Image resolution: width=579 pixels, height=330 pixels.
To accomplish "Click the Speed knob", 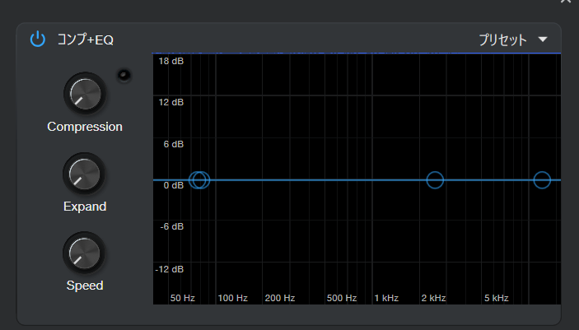I will [84, 253].
